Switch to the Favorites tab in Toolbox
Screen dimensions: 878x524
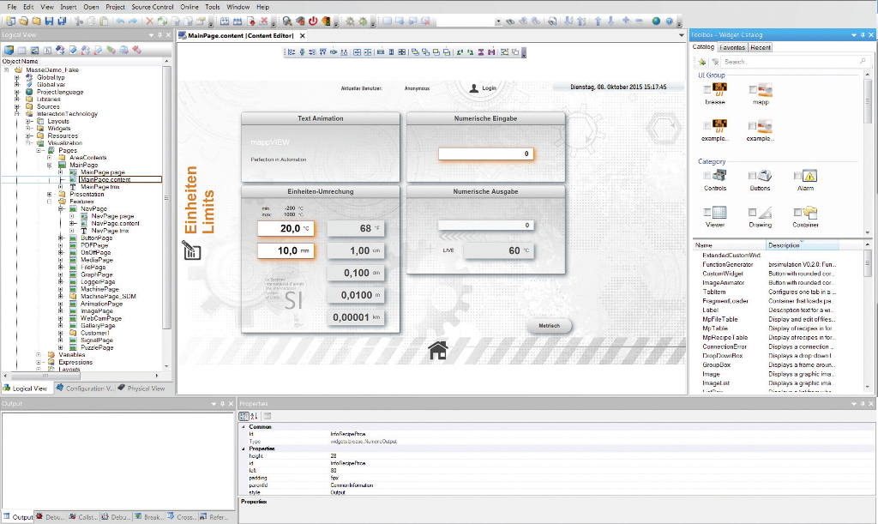coord(732,48)
